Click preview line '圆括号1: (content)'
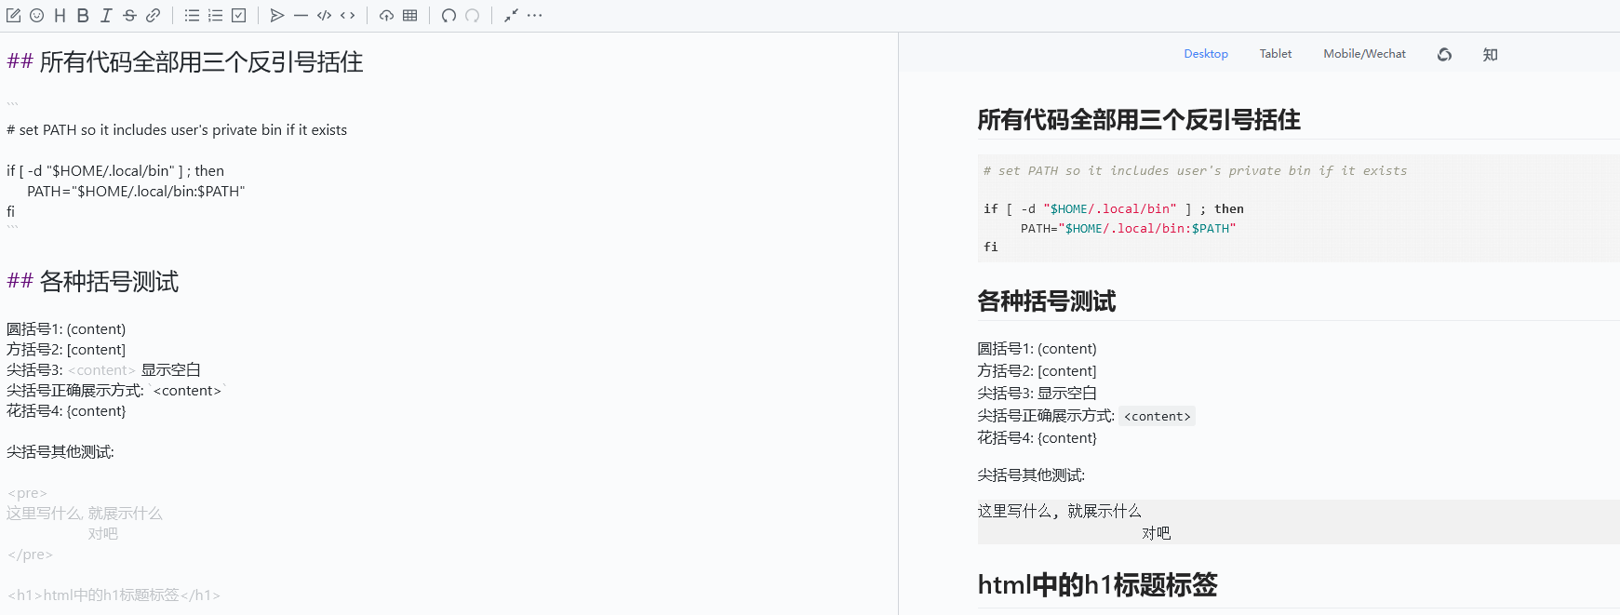Image resolution: width=1620 pixels, height=615 pixels. pyautogui.click(x=1037, y=349)
